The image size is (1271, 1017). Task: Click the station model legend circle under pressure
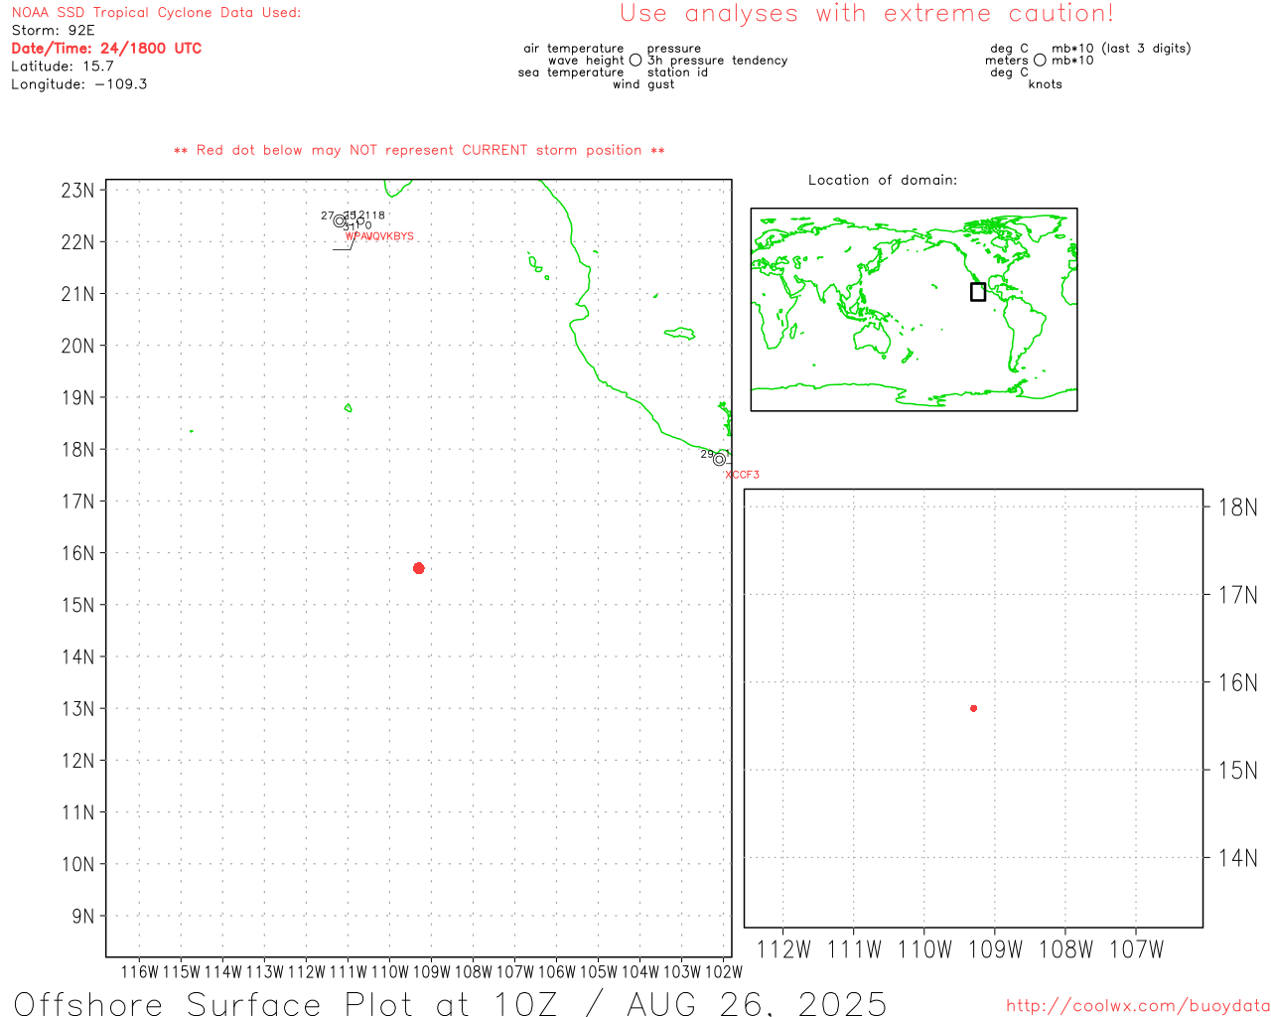click(x=635, y=60)
